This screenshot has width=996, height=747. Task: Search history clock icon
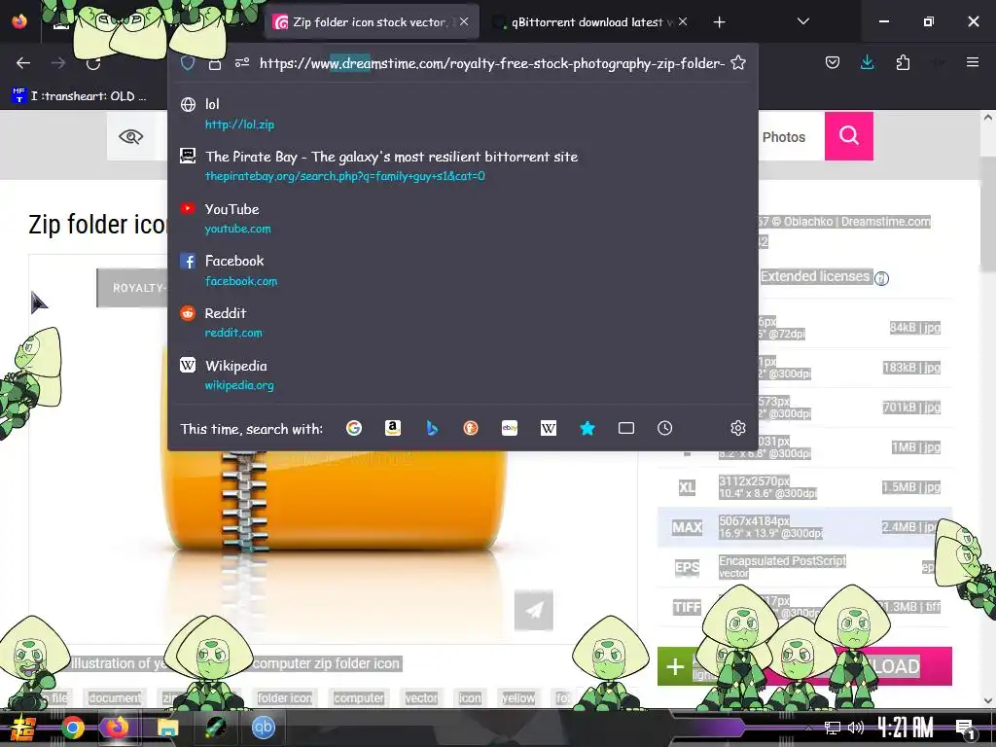[665, 428]
